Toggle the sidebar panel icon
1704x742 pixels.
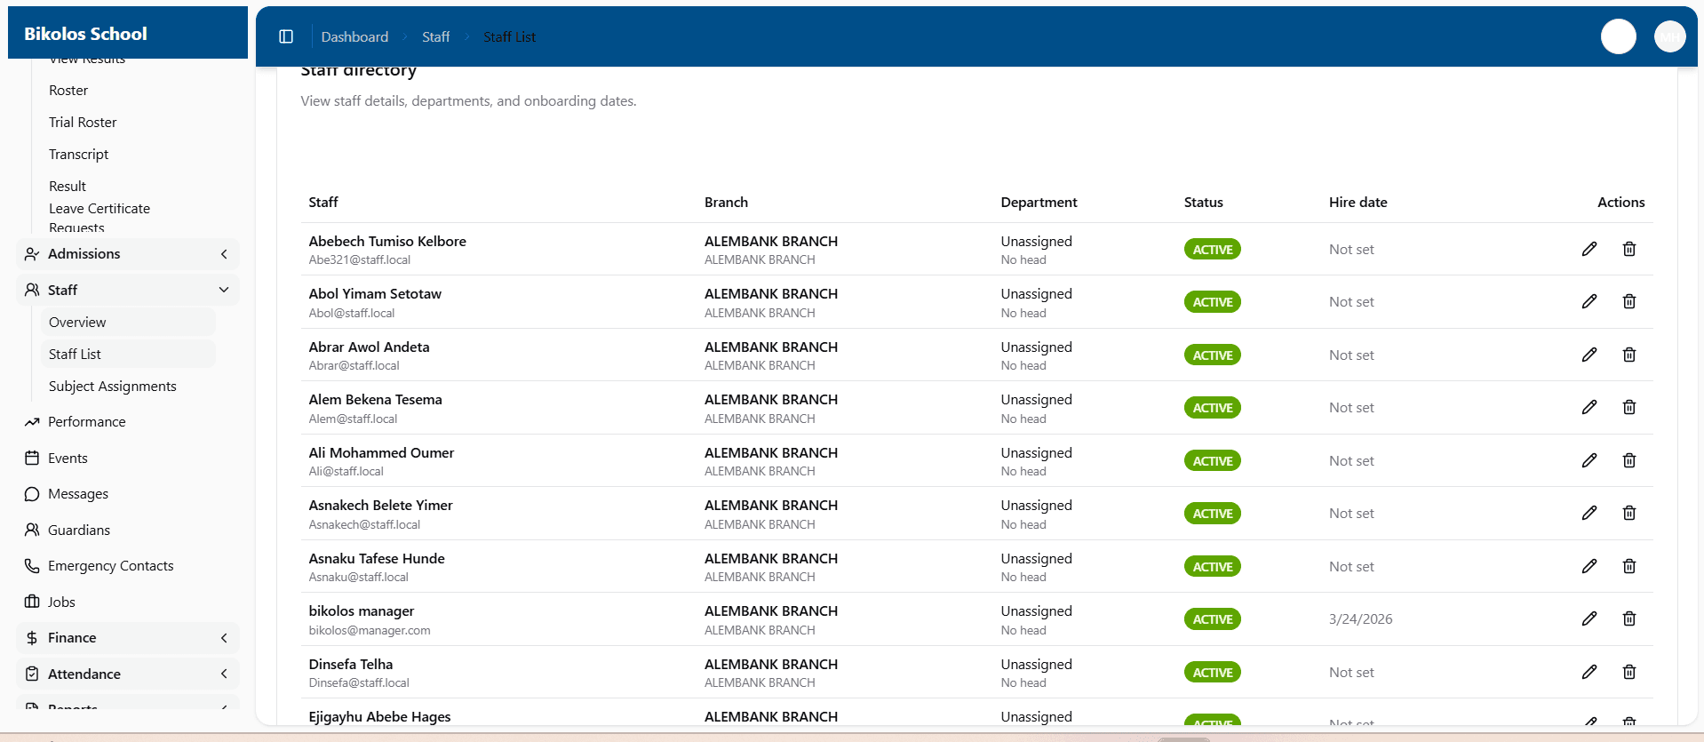coord(286,36)
